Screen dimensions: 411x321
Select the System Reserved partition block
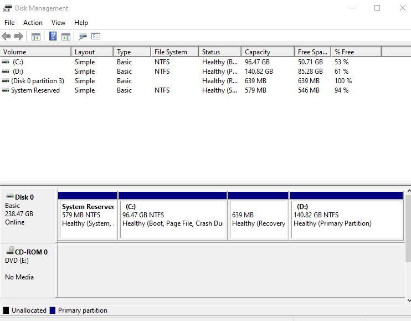88,216
